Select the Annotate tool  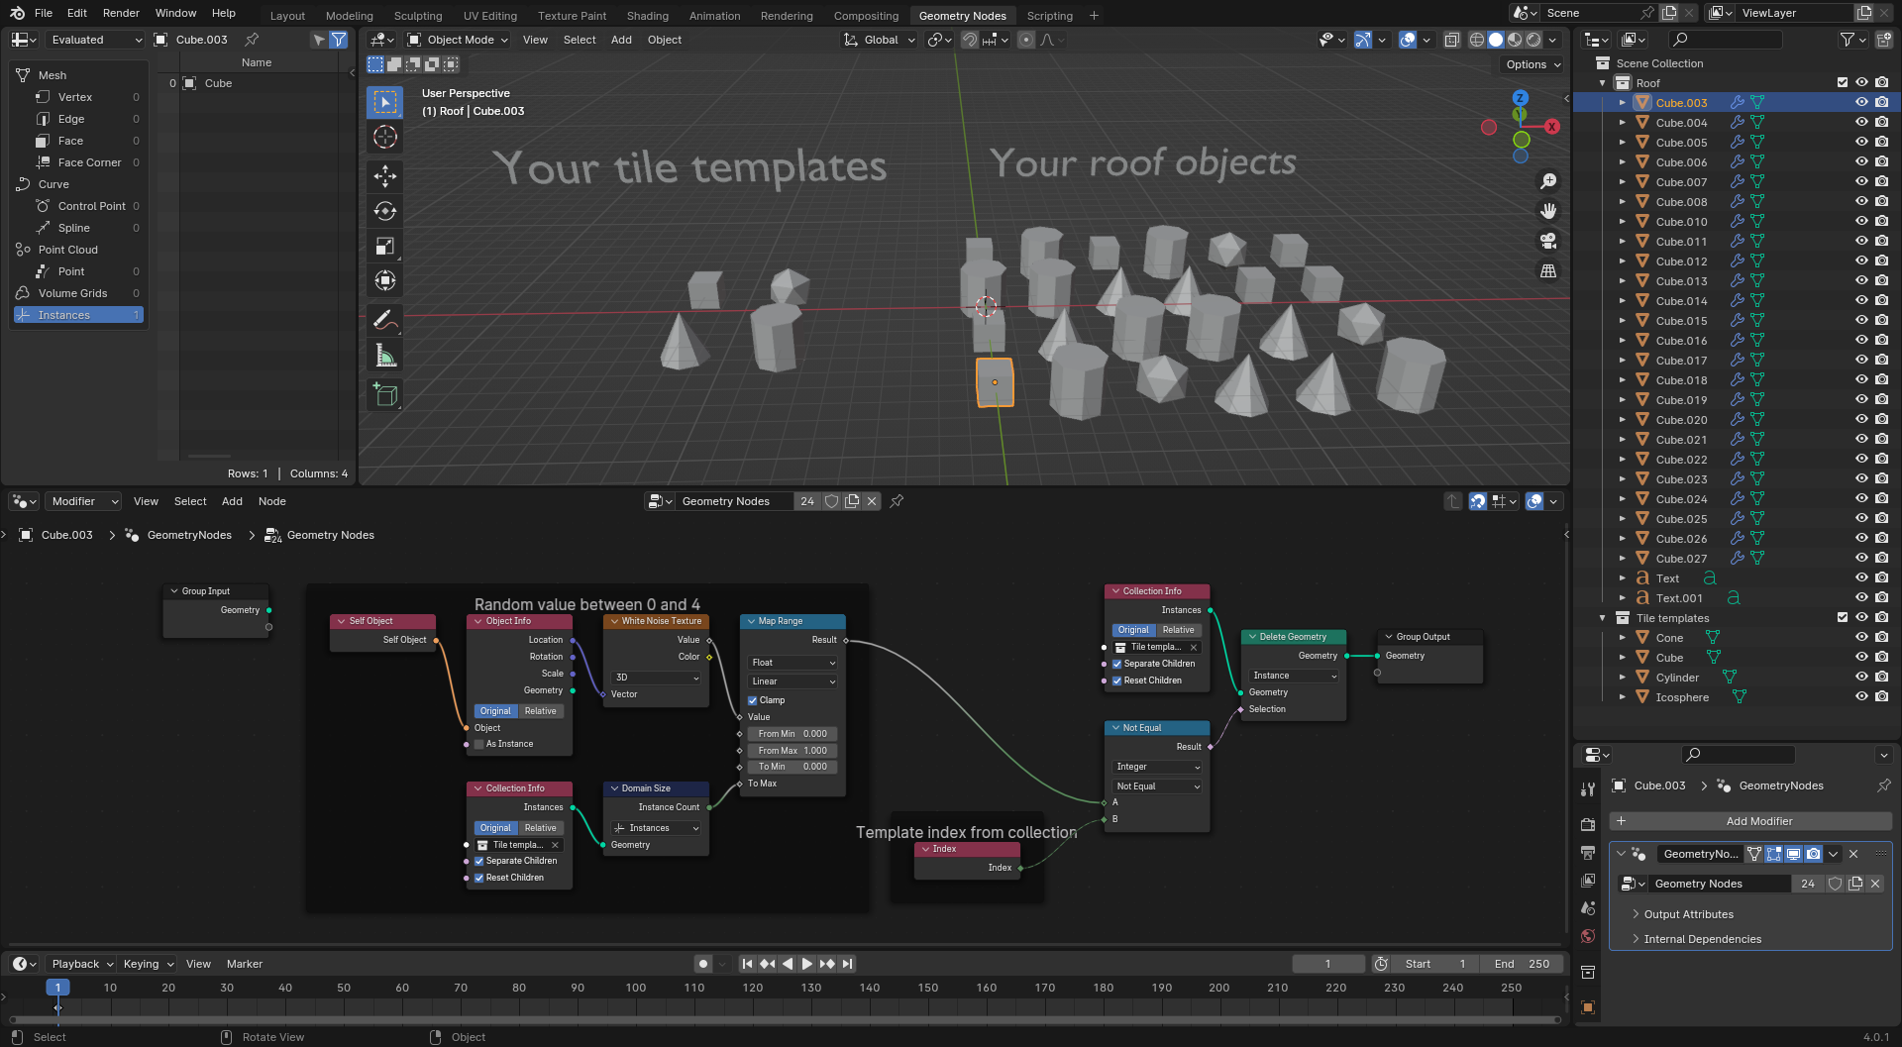click(385, 320)
